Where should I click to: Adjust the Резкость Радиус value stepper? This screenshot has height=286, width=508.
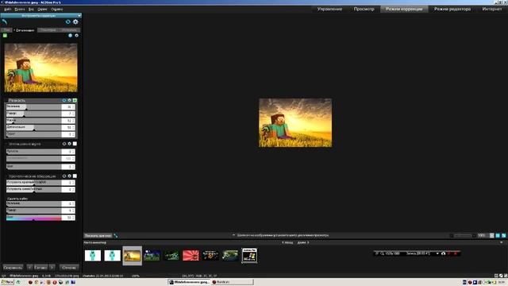pyautogui.click(x=74, y=114)
